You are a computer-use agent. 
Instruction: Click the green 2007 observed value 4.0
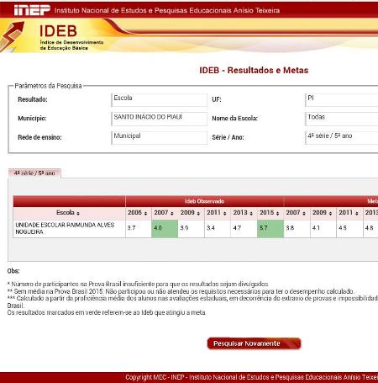[165, 229]
